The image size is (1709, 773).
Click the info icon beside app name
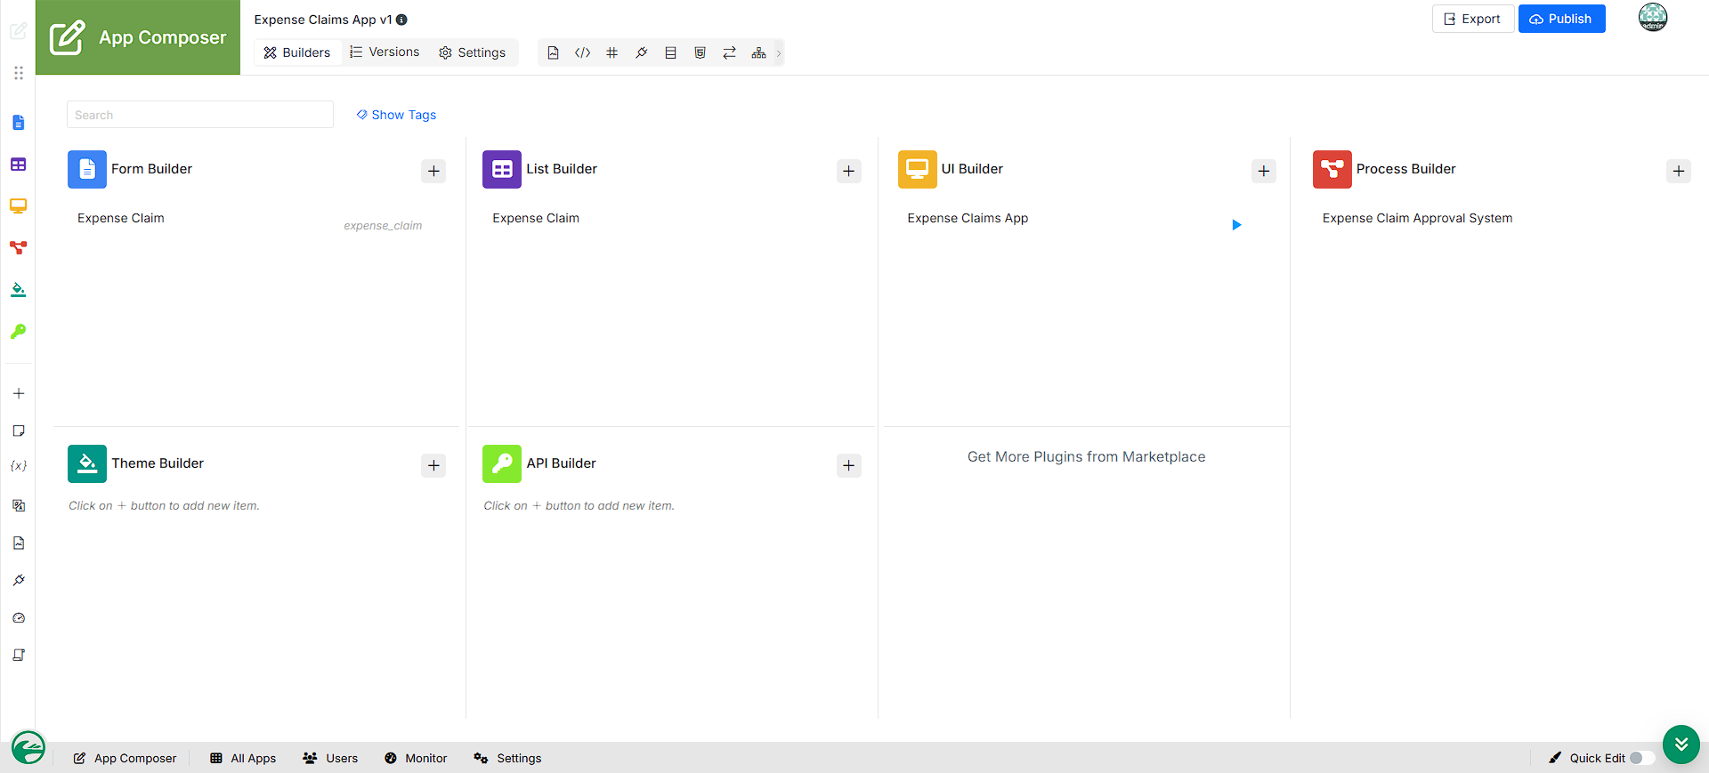[x=401, y=20]
